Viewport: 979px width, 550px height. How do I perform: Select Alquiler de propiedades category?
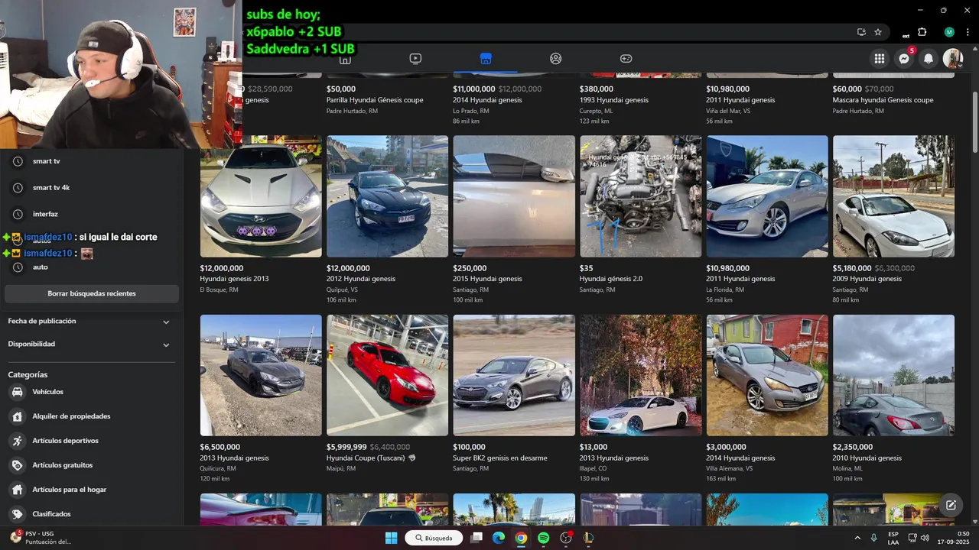coord(92,416)
